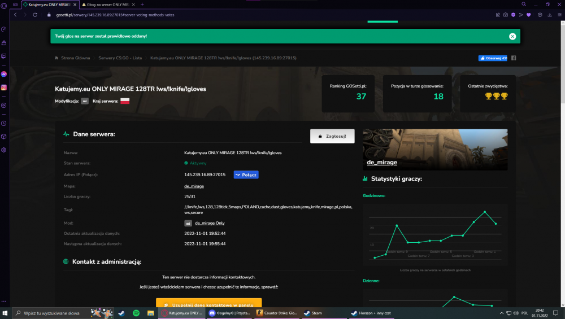Open the Player sidebar icon
Screen dimensions: 565x319
click(x=4, y=106)
